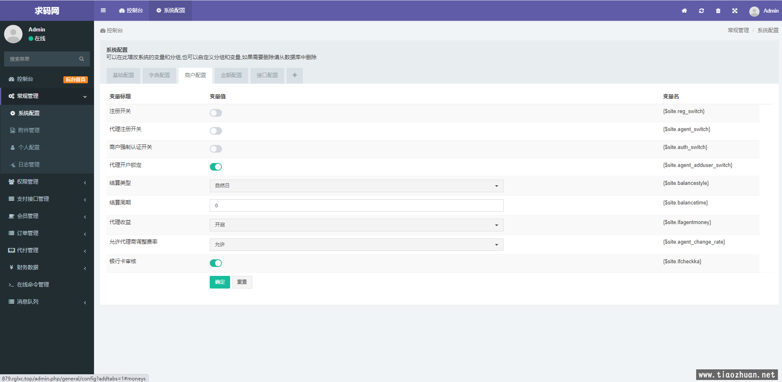Open the 代理收益 dropdown showing 开启
The width and height of the screenshot is (782, 382).
[356, 225]
